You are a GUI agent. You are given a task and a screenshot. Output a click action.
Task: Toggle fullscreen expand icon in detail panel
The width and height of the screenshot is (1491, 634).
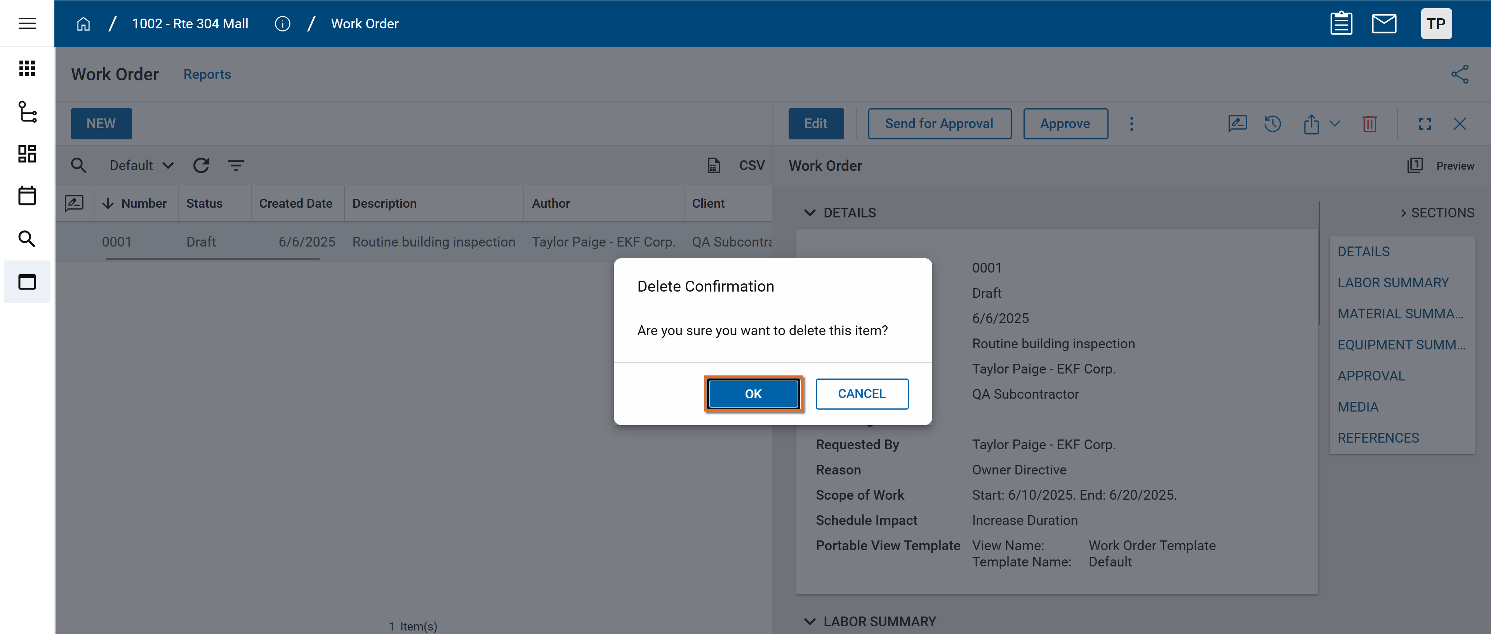pos(1425,124)
